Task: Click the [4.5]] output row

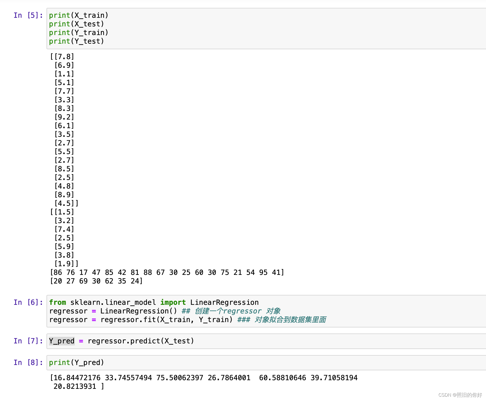Action: (x=66, y=203)
